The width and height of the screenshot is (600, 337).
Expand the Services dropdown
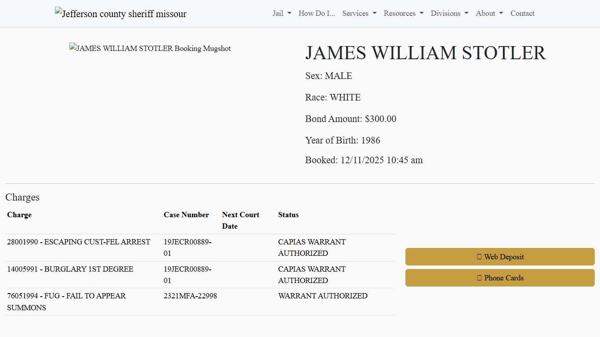coord(359,13)
